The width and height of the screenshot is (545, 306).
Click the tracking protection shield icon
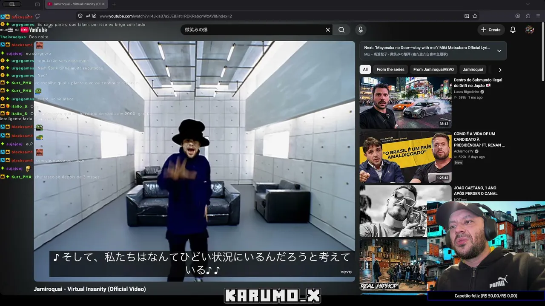(x=80, y=16)
